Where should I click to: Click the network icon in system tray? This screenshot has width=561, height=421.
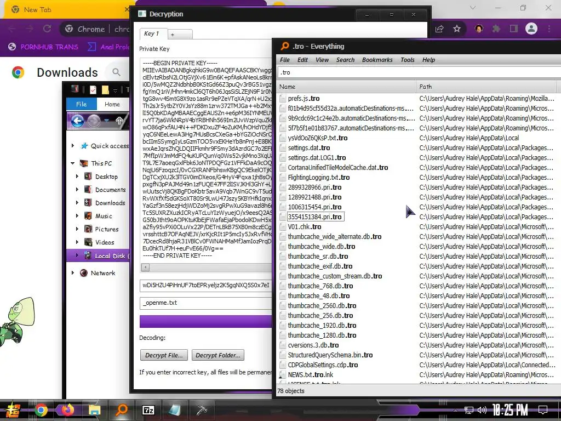(468, 410)
